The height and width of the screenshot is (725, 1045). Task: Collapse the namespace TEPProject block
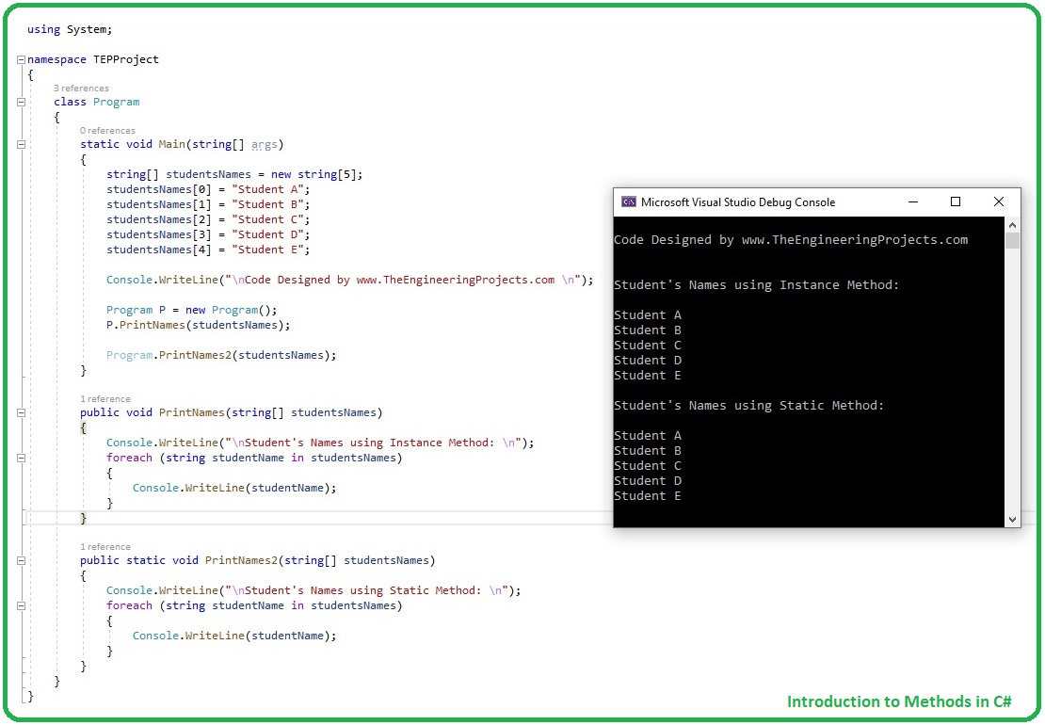(x=21, y=60)
